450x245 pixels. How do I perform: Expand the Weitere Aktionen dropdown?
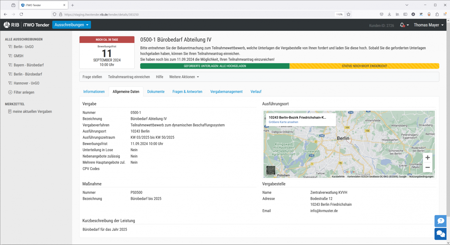(x=184, y=77)
